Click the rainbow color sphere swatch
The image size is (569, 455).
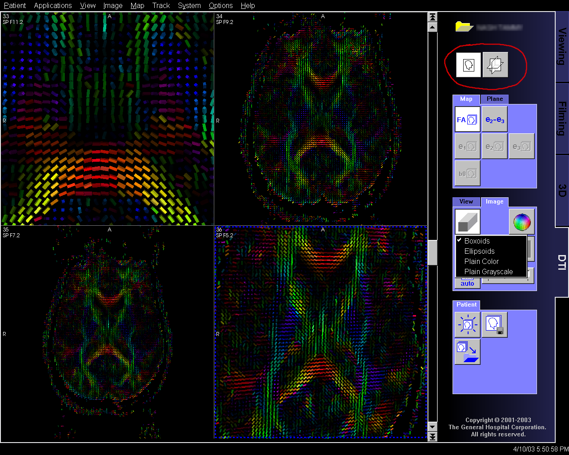tap(522, 222)
